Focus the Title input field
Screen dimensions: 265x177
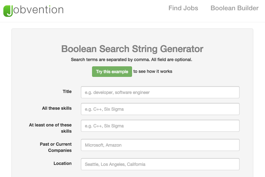(x=160, y=92)
